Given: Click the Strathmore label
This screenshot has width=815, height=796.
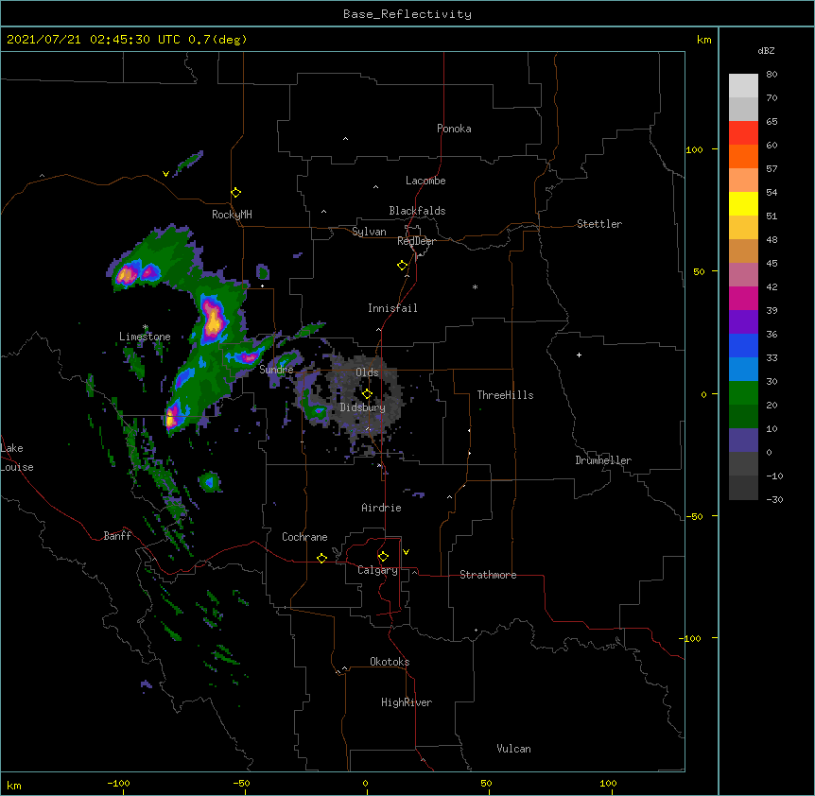Looking at the screenshot, I should point(488,575).
